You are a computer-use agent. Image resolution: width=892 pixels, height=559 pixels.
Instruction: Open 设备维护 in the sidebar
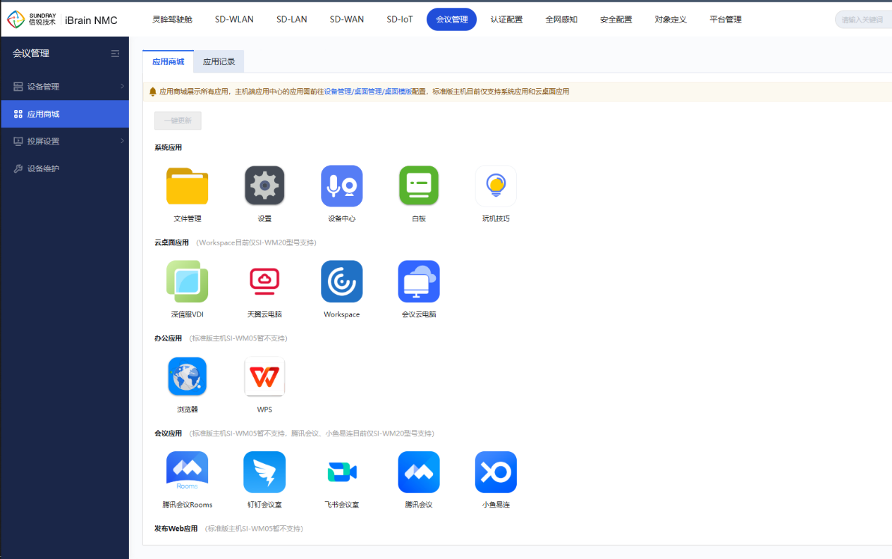43,168
